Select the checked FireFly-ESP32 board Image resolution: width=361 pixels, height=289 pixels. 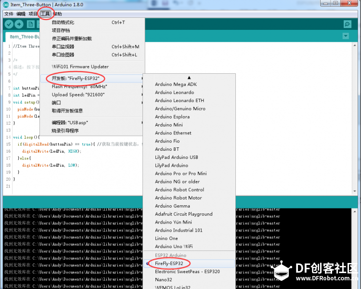pyautogui.click(x=189, y=263)
